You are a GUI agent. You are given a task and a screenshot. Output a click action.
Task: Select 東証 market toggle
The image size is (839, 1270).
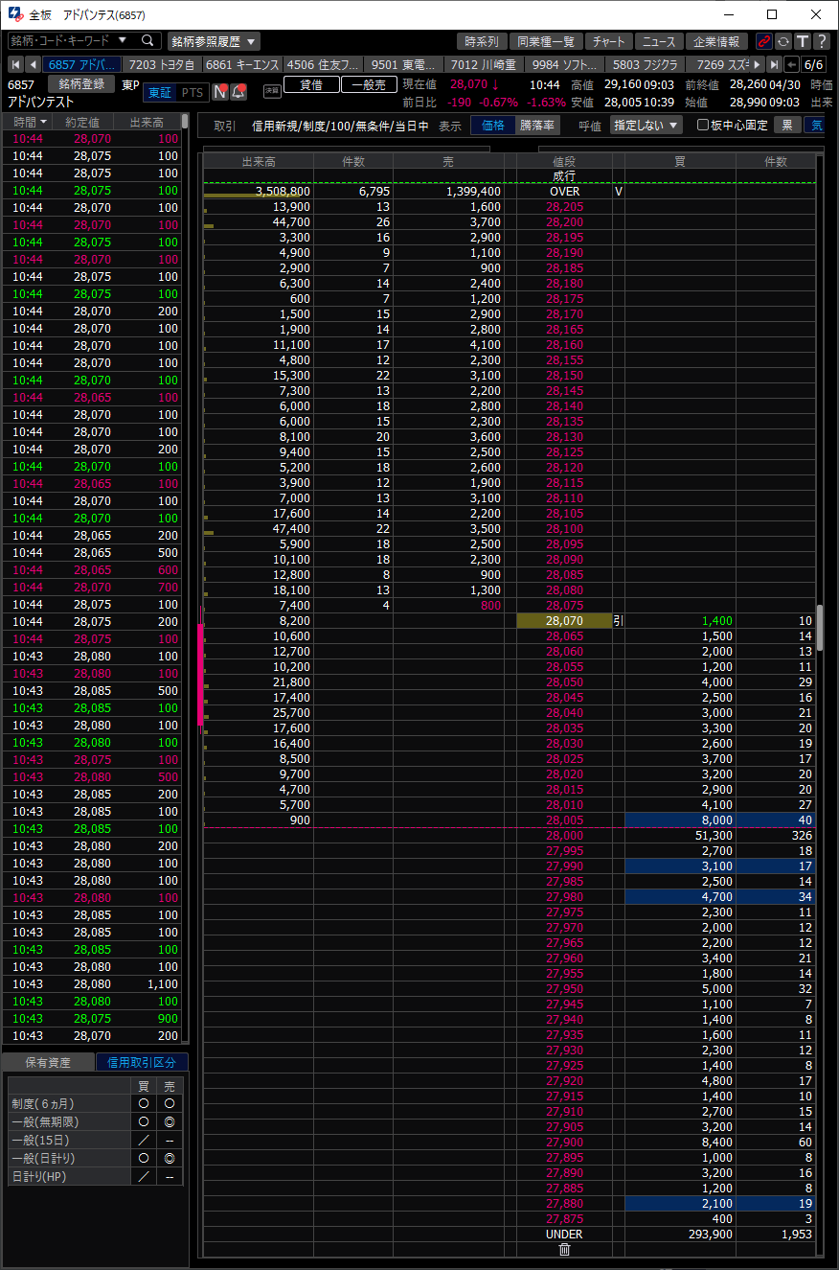point(159,92)
